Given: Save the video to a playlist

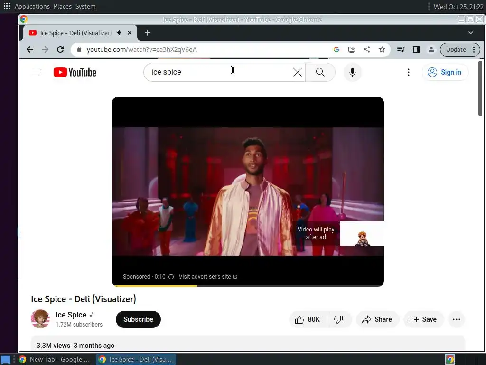Looking at the screenshot, I should (x=423, y=319).
